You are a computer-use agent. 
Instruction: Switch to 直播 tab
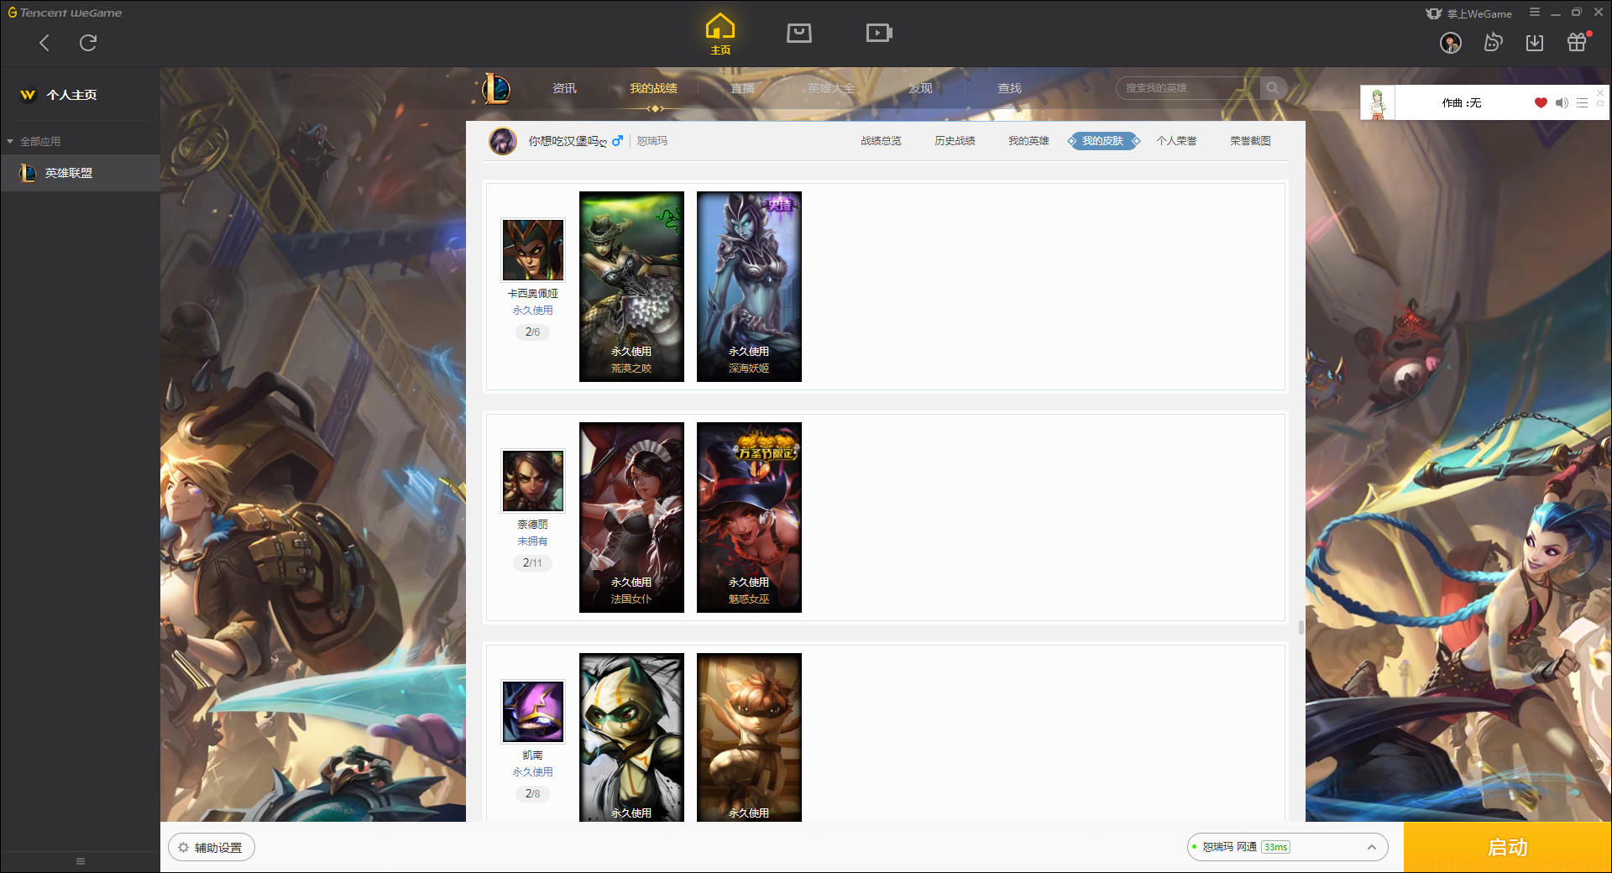pyautogui.click(x=742, y=88)
